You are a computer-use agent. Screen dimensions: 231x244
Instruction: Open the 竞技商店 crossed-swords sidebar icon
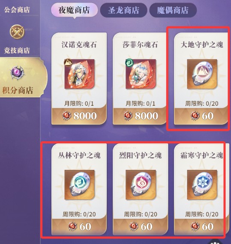click(x=17, y=32)
